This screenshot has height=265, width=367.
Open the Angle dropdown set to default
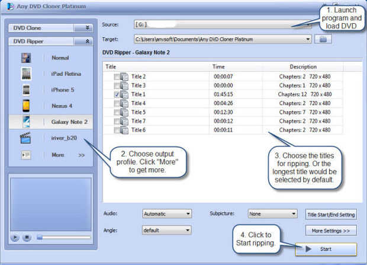167,230
